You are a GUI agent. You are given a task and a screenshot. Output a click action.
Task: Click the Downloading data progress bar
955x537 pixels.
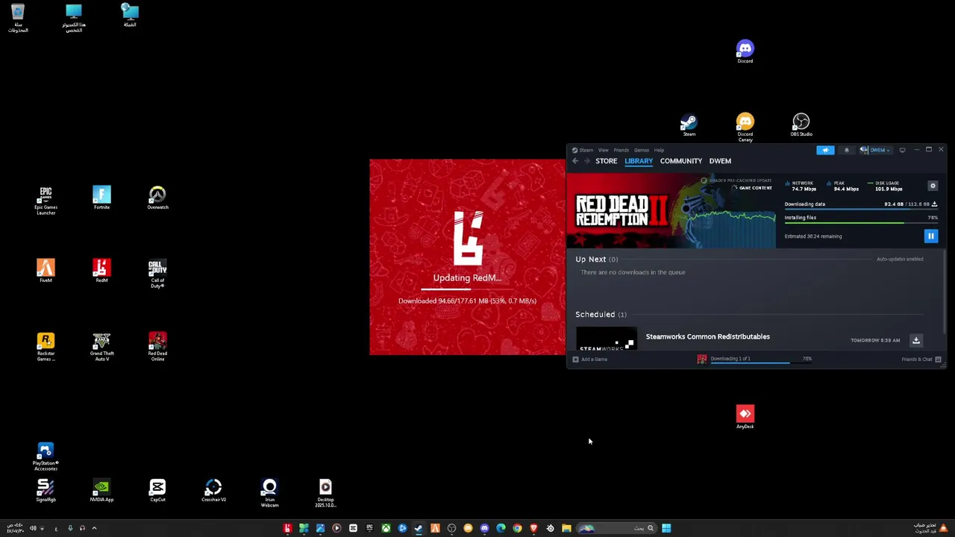coord(861,209)
